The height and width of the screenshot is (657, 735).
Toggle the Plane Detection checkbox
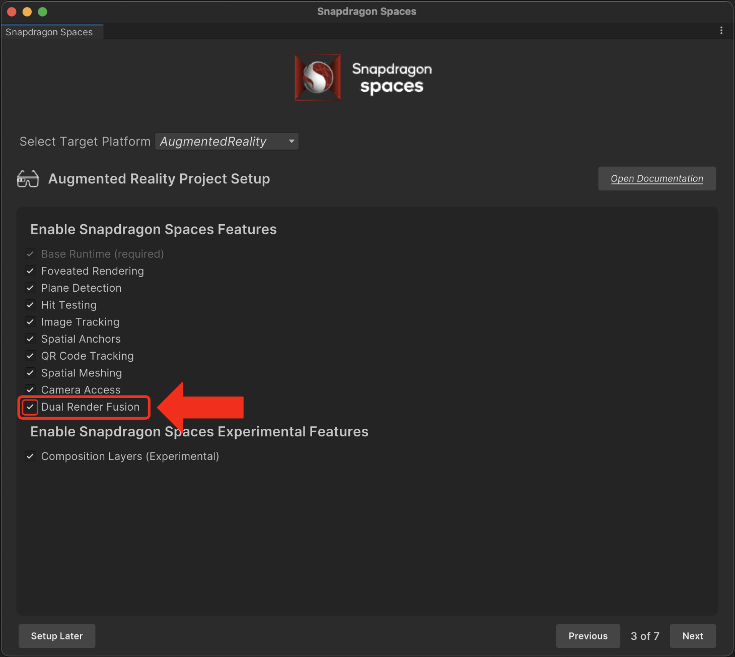30,288
